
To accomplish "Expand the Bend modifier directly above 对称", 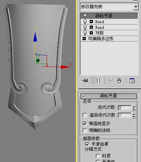I will (x=91, y=27).
